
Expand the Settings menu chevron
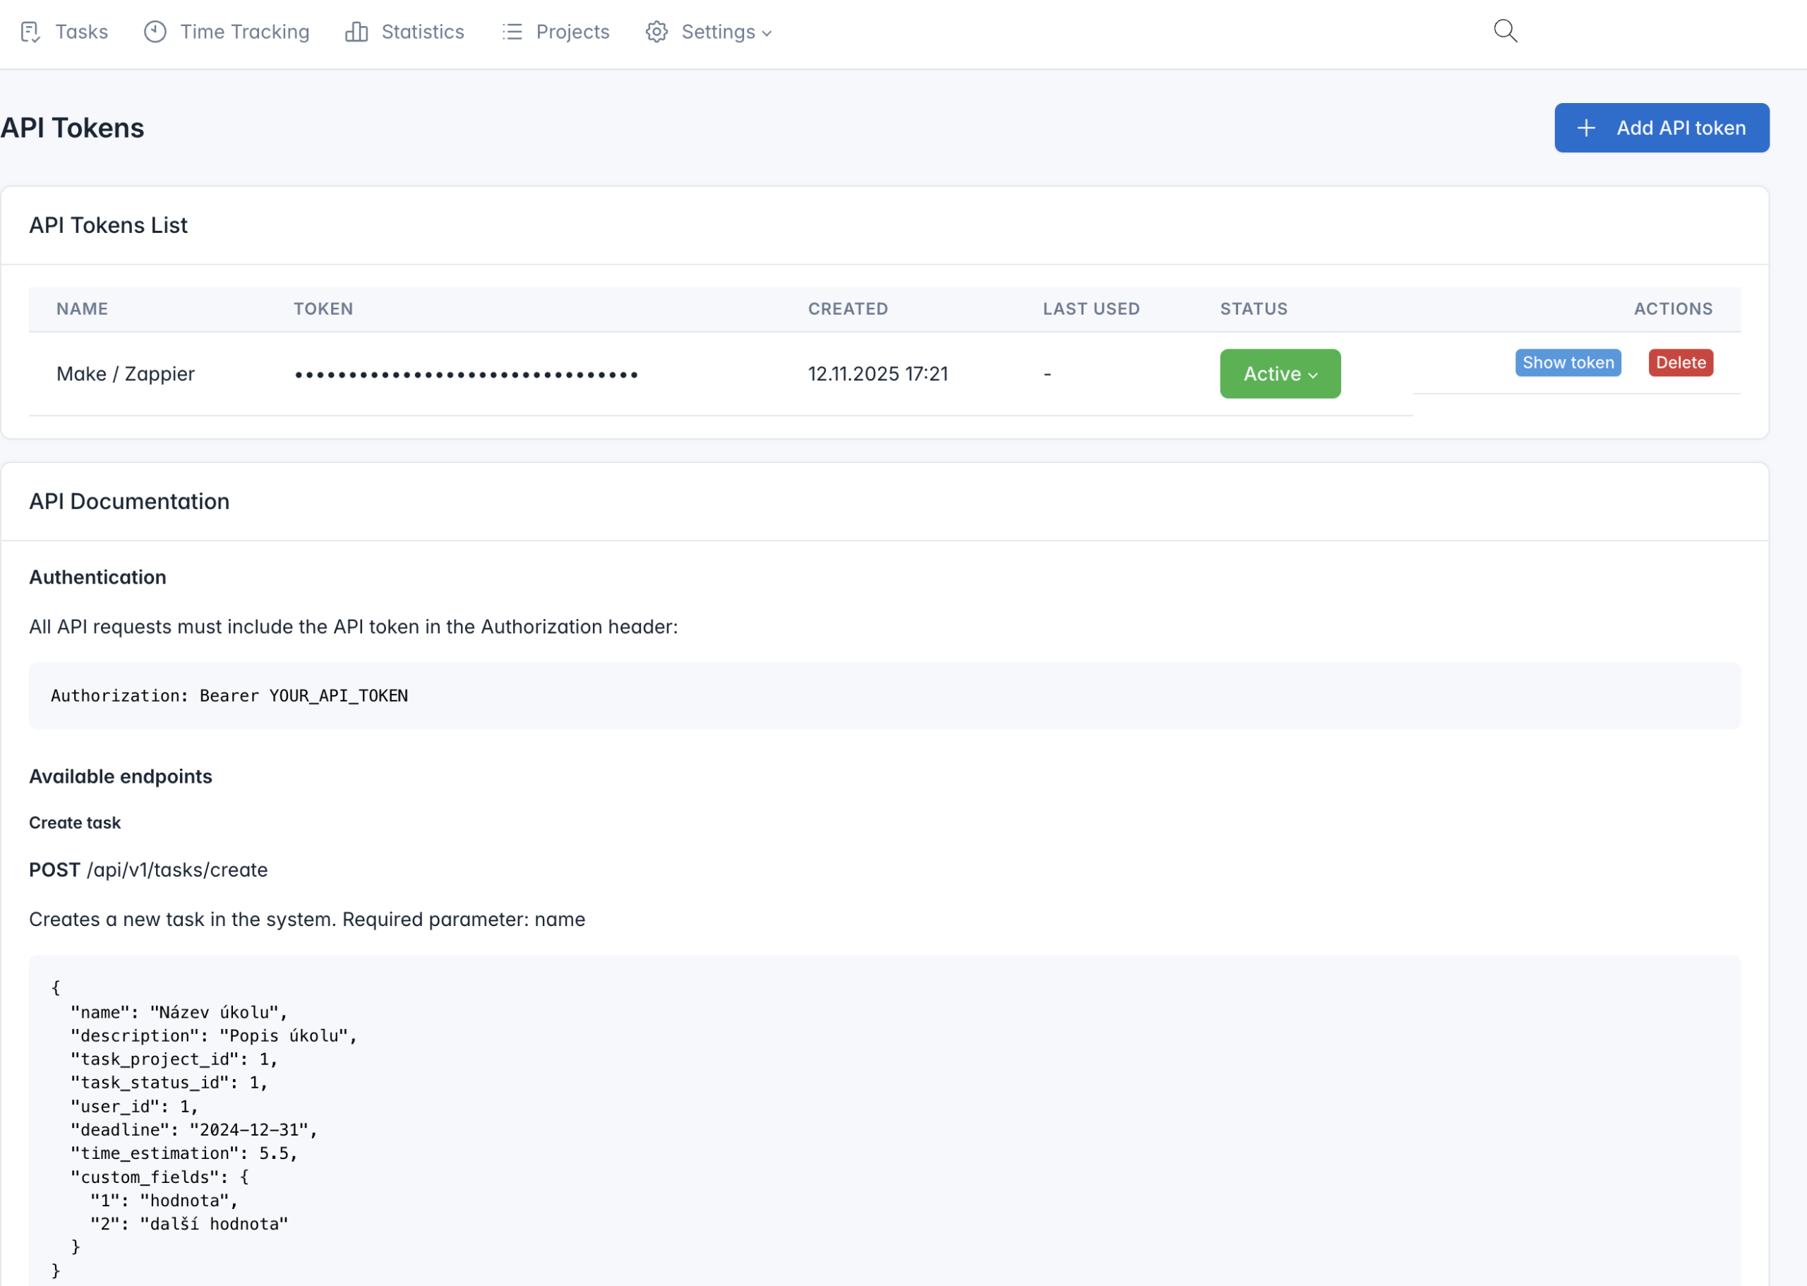tap(767, 33)
